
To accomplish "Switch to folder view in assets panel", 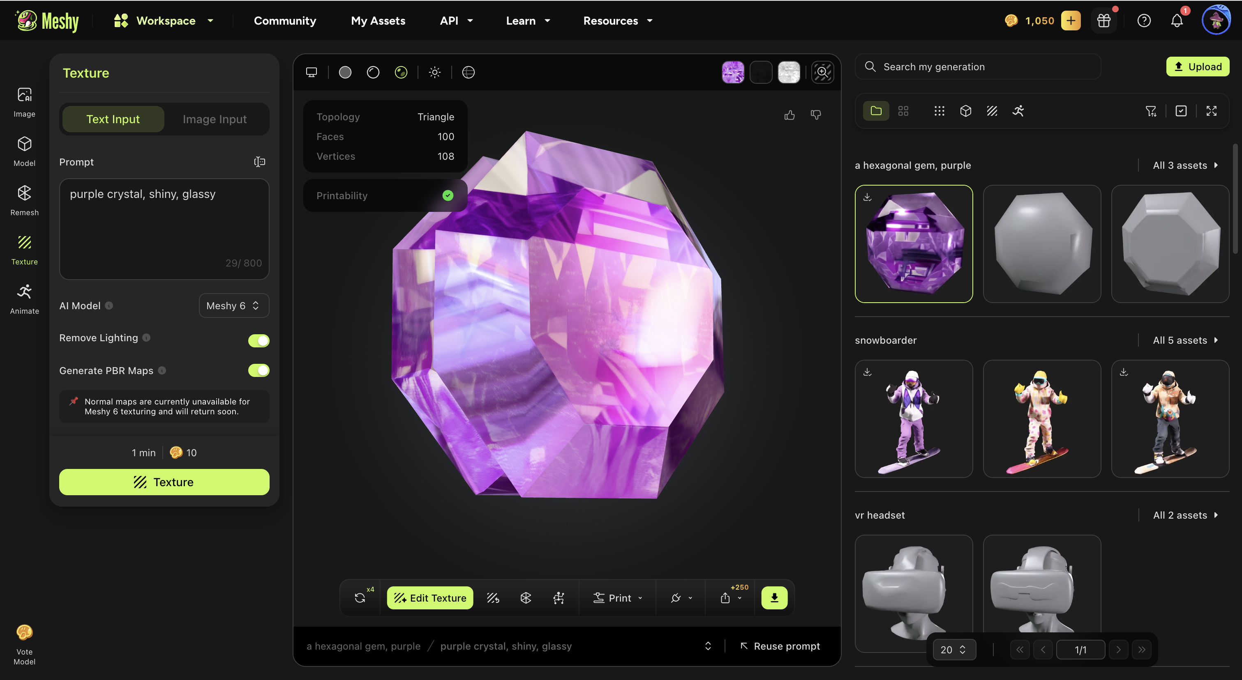I will [876, 111].
